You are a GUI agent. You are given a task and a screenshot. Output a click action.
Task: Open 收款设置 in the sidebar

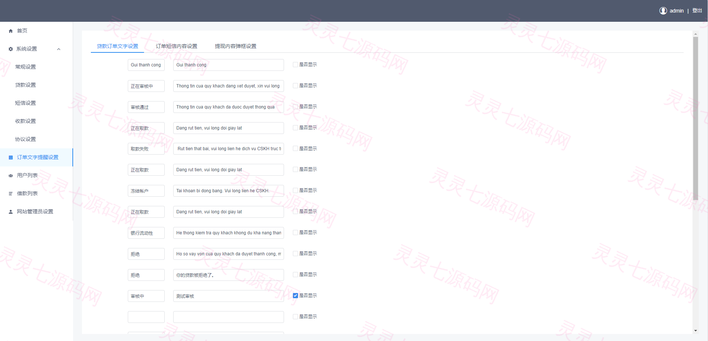pos(25,121)
